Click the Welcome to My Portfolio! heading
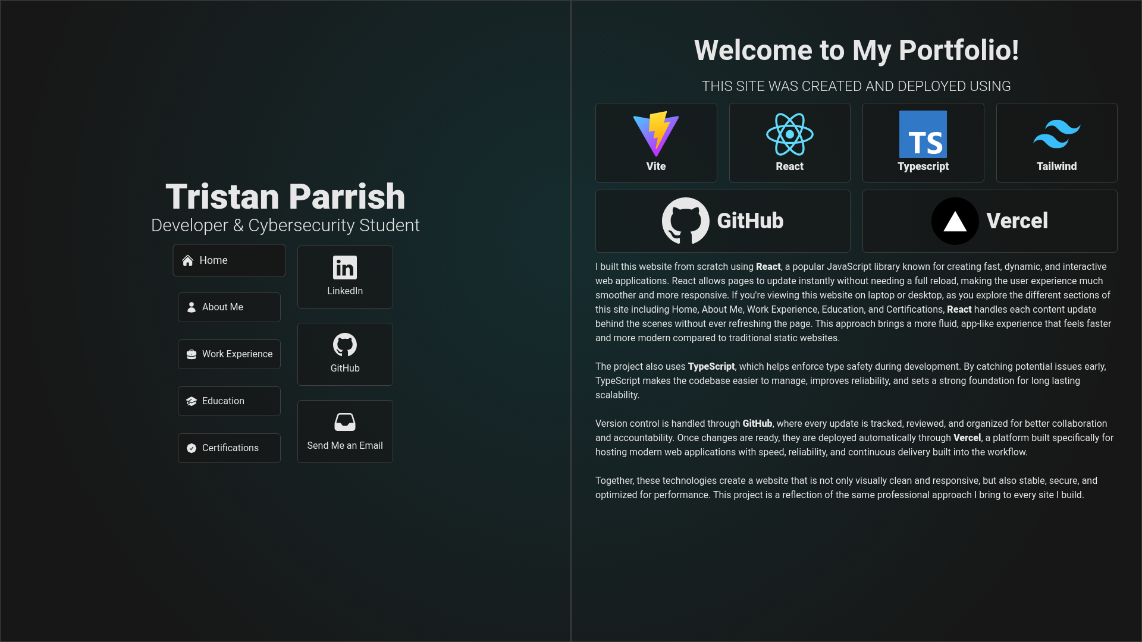Viewport: 1142px width, 642px height. click(x=857, y=50)
